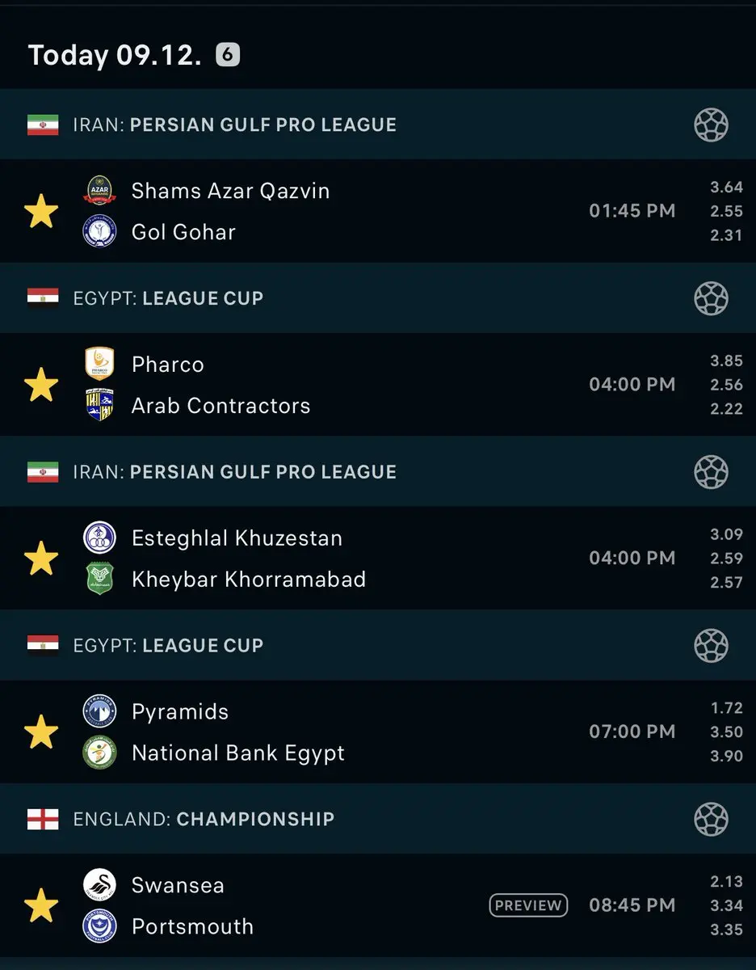
Task: Click the Gol Gohar club crest
Action: tap(100, 231)
